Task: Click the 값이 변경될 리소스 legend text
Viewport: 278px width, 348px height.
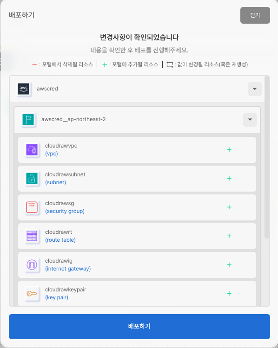Action: pyautogui.click(x=212, y=64)
